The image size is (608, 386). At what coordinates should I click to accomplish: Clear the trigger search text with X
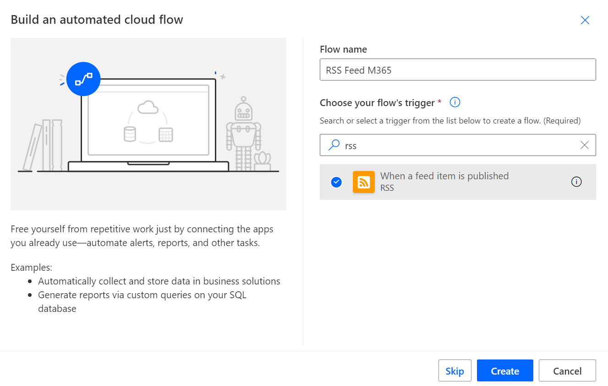(584, 145)
